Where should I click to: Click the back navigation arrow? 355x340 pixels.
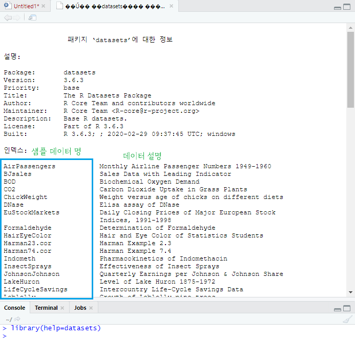pyautogui.click(x=8, y=17)
